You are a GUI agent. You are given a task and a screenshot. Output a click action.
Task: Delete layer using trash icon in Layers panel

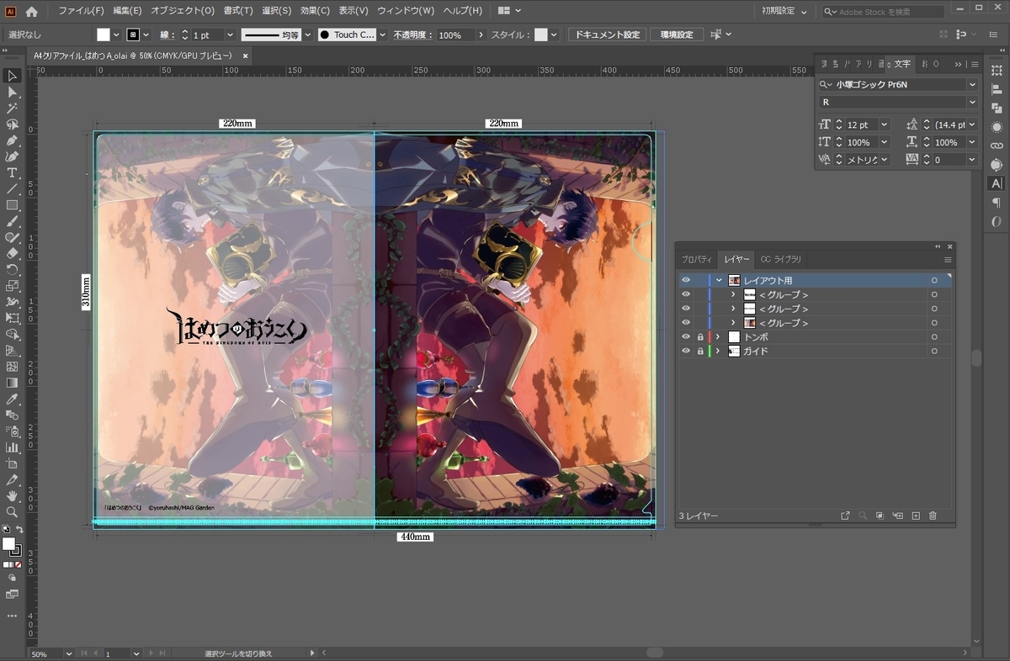(933, 516)
